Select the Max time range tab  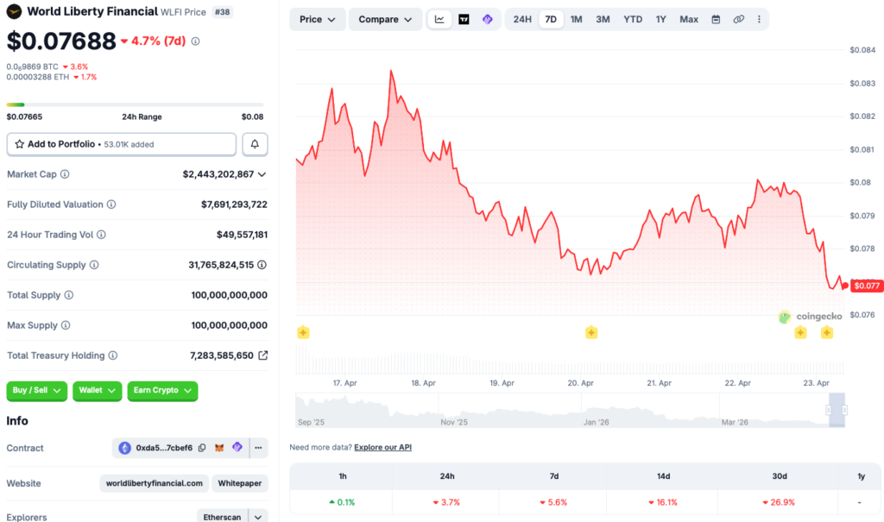tap(688, 19)
